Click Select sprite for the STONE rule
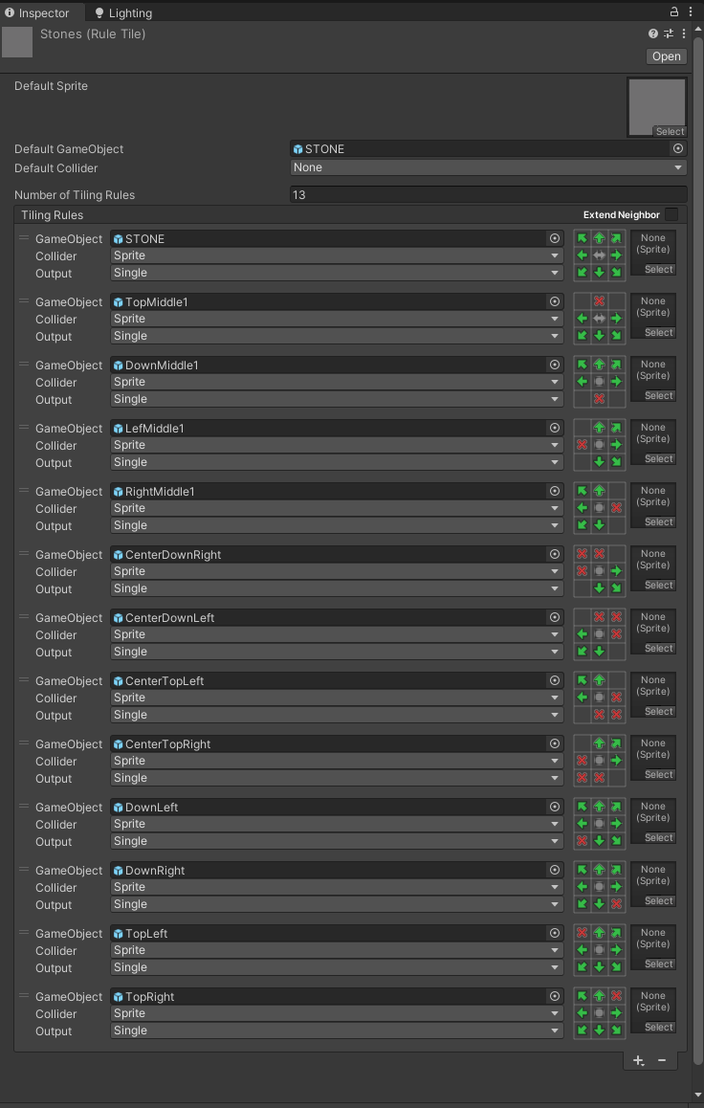The width and height of the screenshot is (704, 1108). [659, 269]
